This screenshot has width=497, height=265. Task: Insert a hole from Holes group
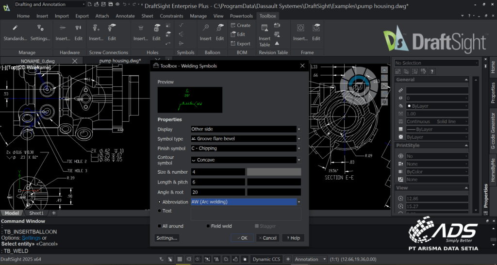[x=141, y=33]
